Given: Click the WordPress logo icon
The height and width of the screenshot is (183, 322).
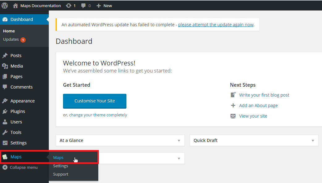Looking at the screenshot, I should [5, 6].
